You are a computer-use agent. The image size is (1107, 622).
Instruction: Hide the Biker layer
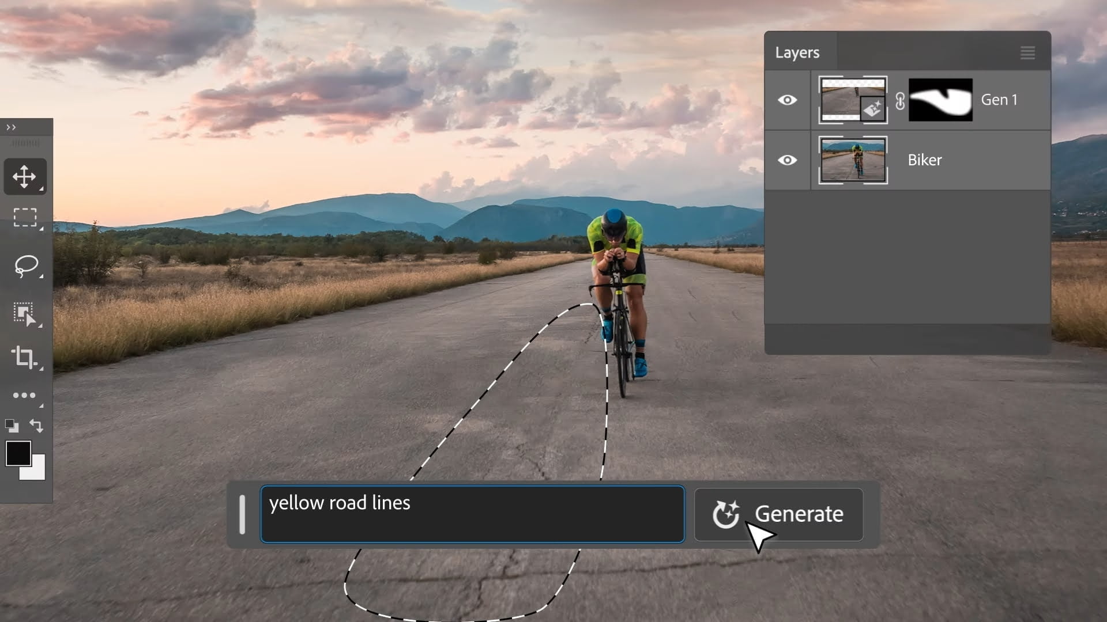[787, 160]
